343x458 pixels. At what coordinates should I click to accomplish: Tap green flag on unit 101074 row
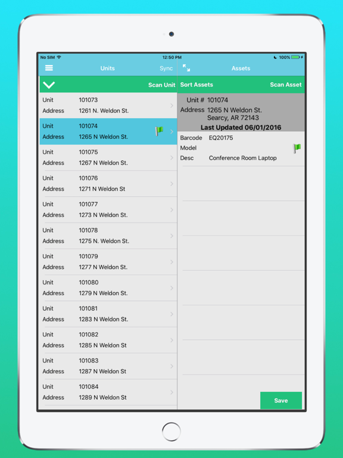click(159, 131)
